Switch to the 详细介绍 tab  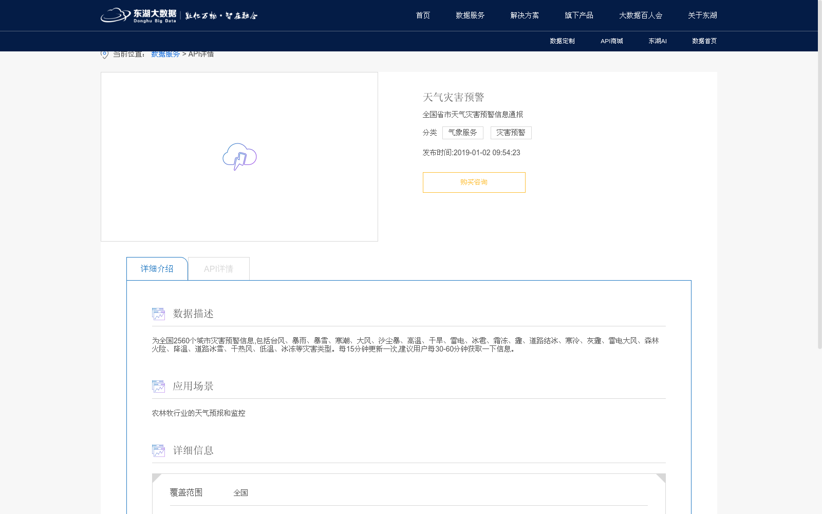click(157, 269)
